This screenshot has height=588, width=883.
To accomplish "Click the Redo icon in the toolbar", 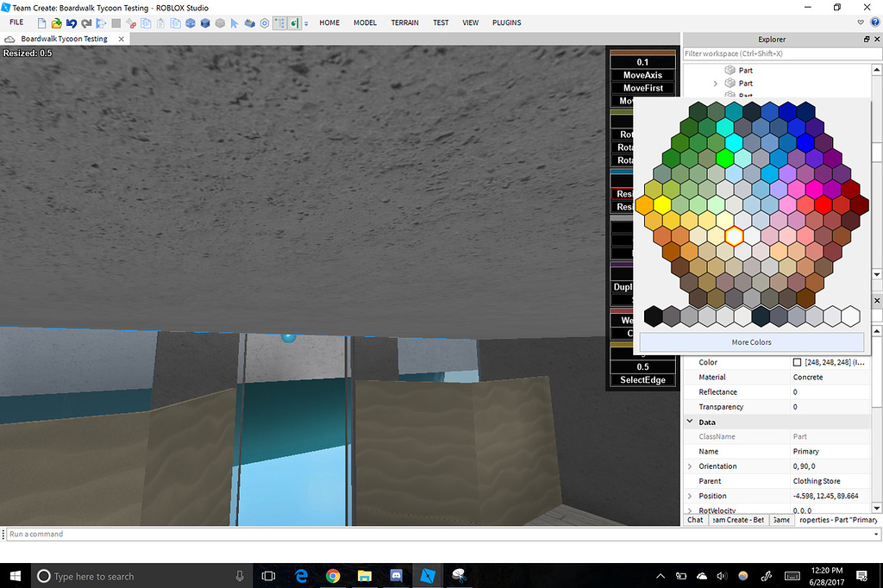I will pos(86,23).
